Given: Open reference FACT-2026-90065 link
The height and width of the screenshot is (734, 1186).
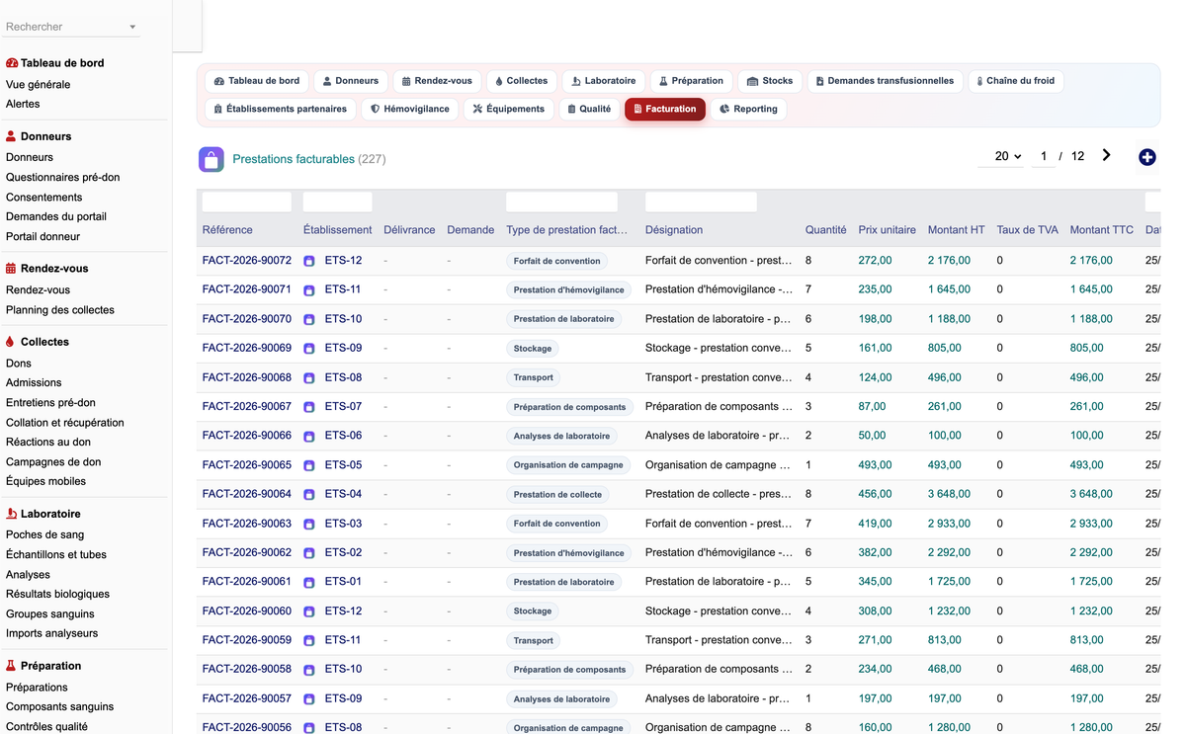Looking at the screenshot, I should click(247, 465).
